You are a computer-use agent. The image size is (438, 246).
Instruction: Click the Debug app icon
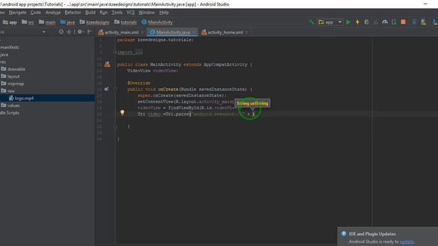367,22
